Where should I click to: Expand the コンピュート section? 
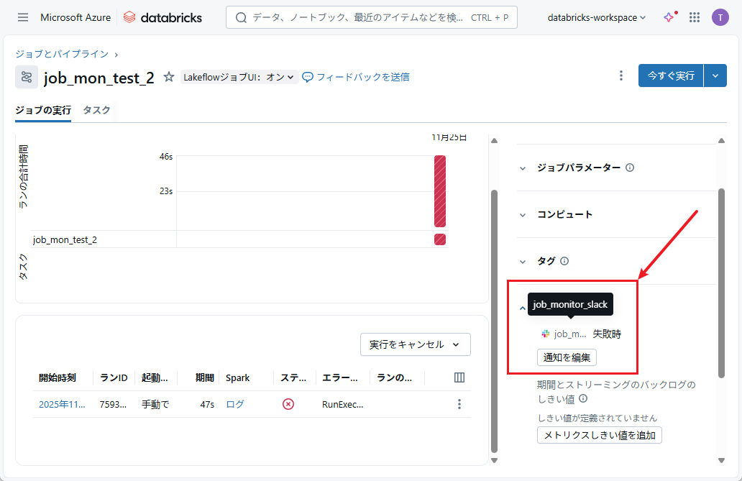[523, 214]
